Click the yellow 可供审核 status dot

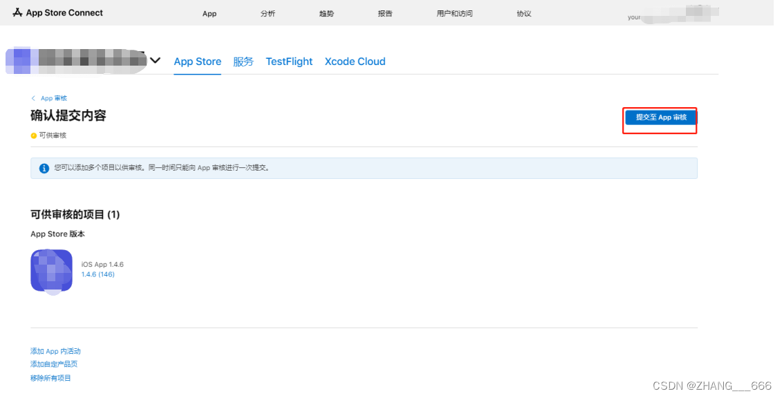point(33,135)
